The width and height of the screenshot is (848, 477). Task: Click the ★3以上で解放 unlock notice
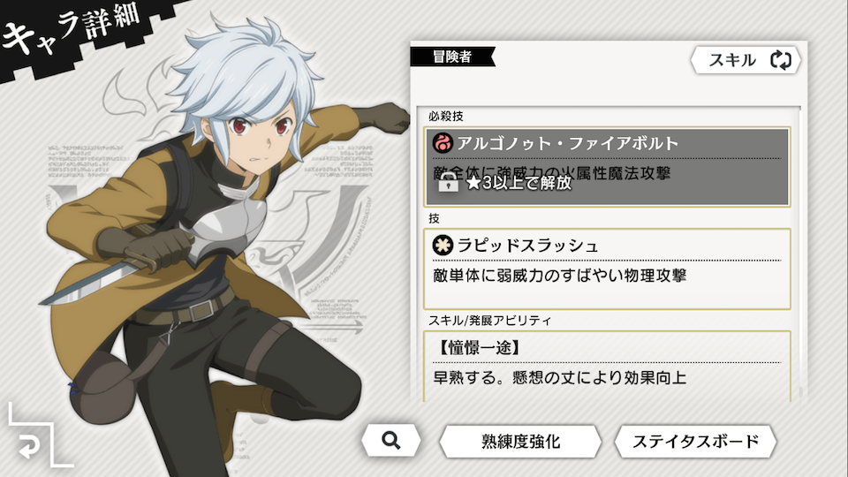click(519, 183)
